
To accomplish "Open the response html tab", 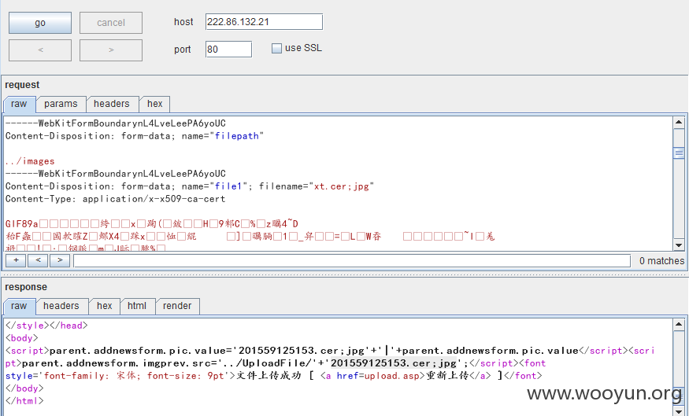I will click(137, 306).
